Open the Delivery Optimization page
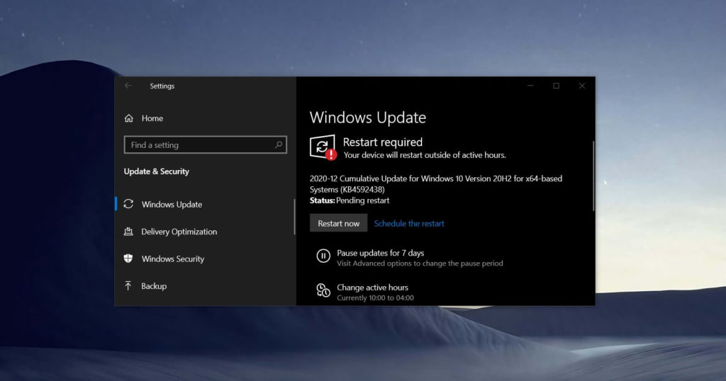 (179, 232)
